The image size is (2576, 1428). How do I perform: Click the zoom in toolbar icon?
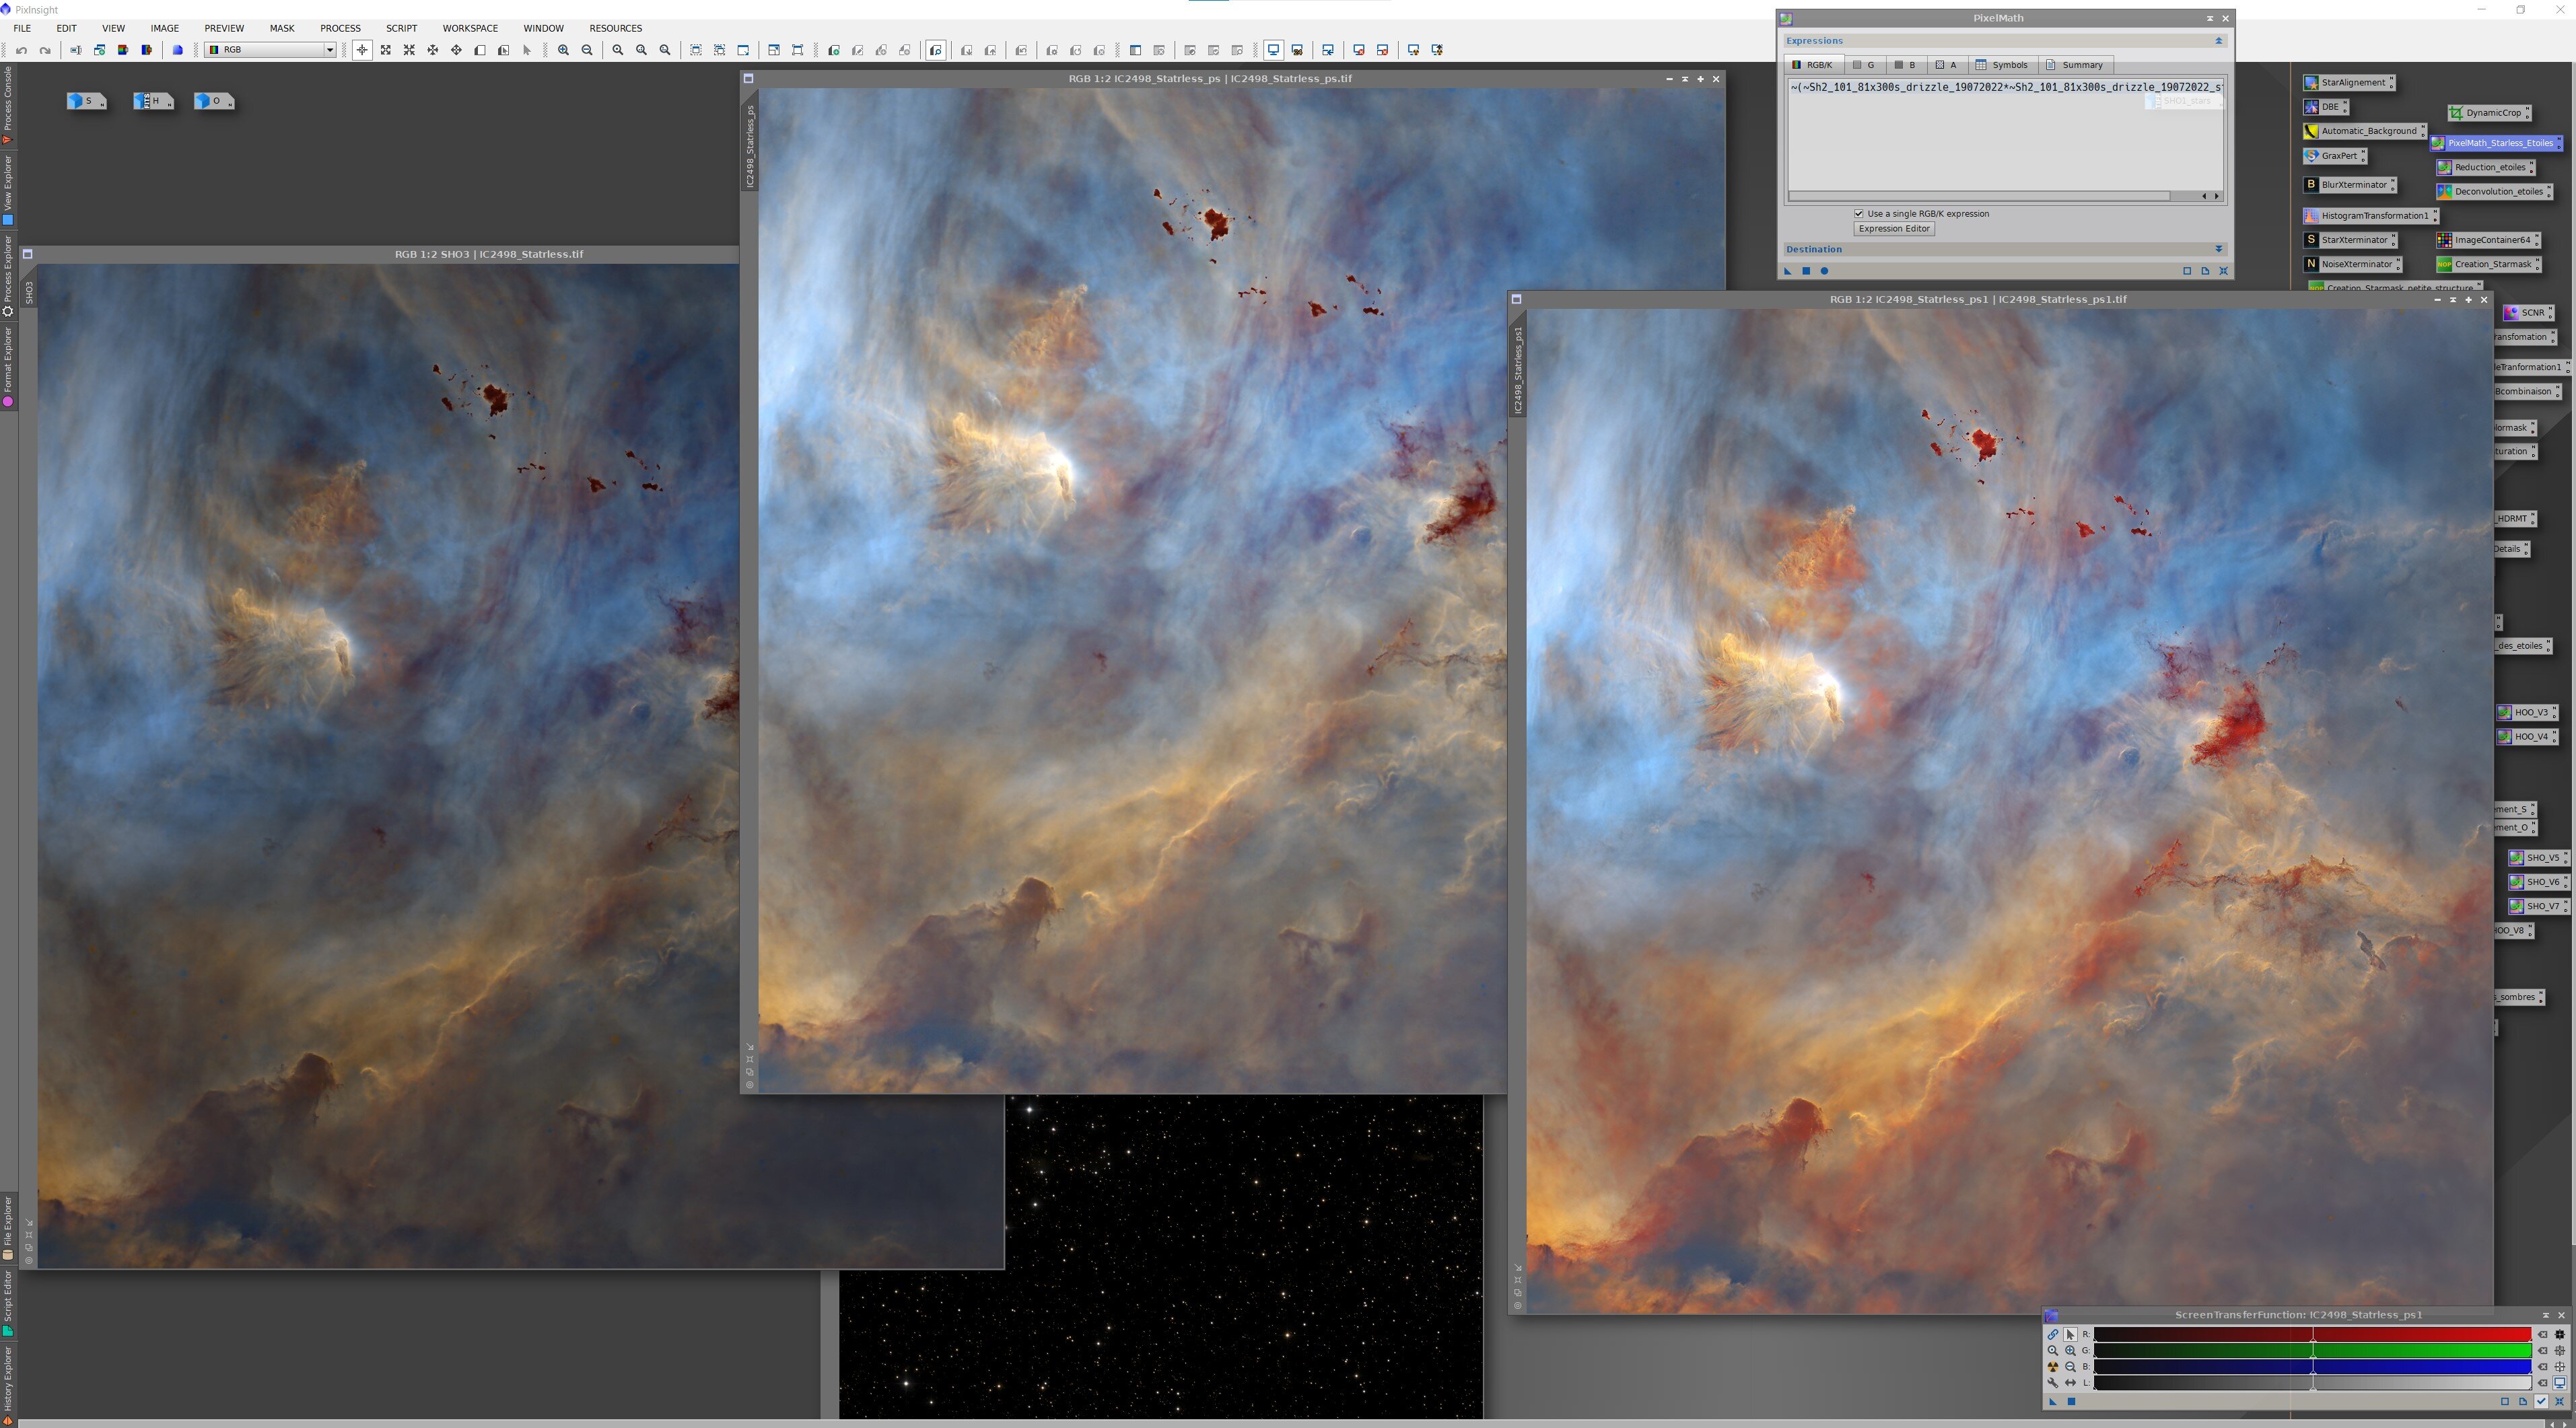tap(563, 50)
